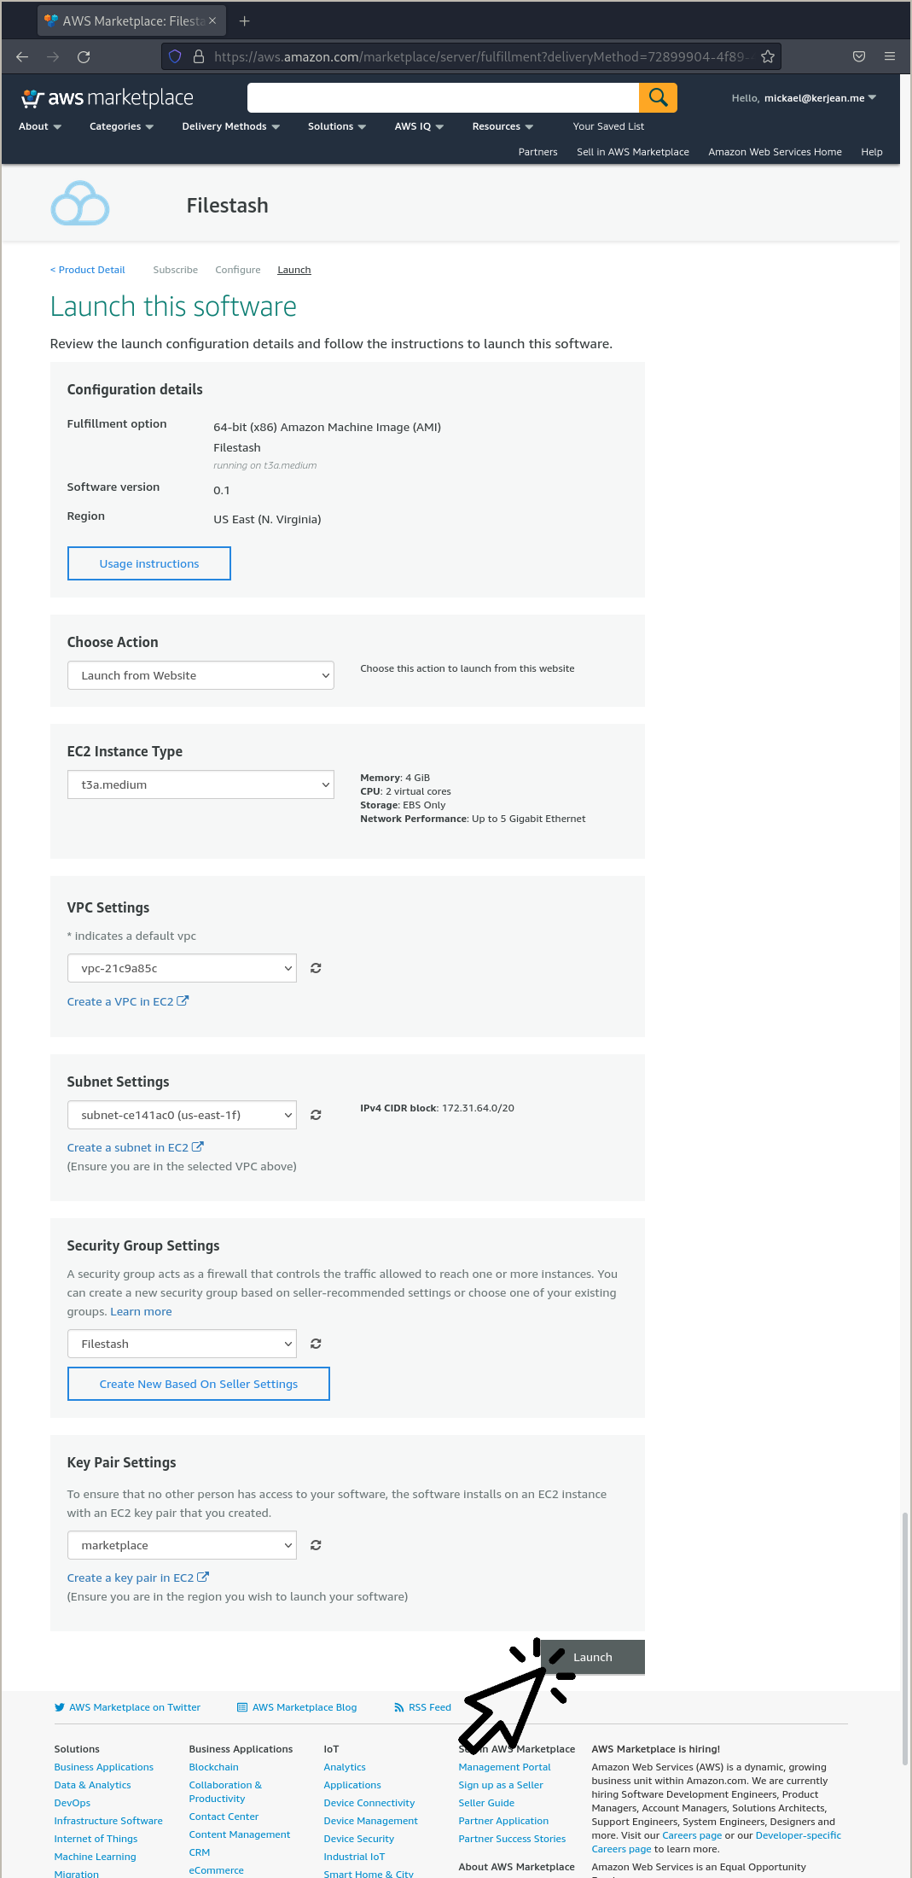The width and height of the screenshot is (912, 1878).
Task: Click the orange search magnifier button
Action: 658,97
